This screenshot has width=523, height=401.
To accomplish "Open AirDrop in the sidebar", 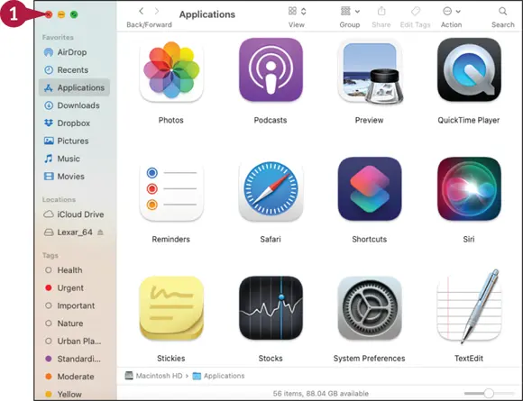I will coord(74,52).
